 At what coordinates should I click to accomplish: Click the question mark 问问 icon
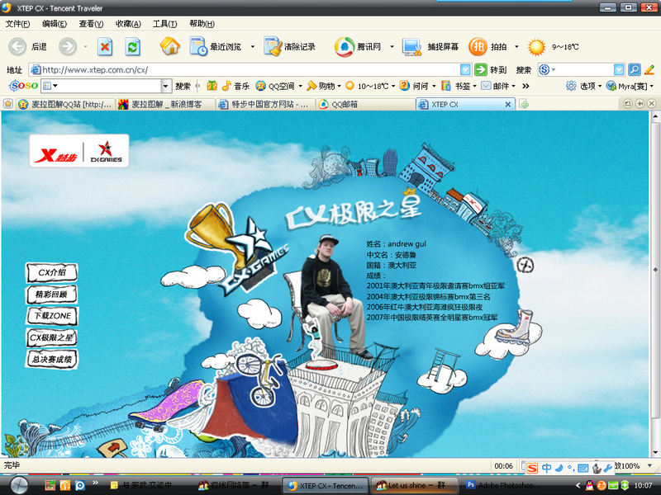404,86
